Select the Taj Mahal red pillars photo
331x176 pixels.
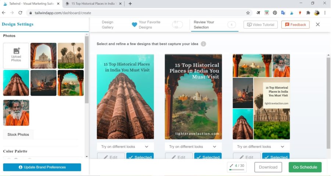(x=71, y=83)
